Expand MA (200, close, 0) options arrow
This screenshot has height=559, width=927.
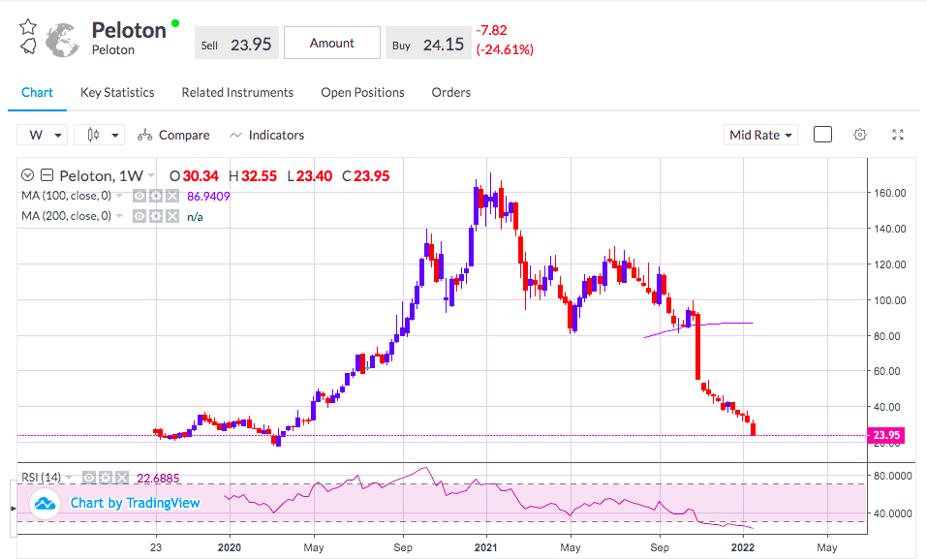click(119, 216)
